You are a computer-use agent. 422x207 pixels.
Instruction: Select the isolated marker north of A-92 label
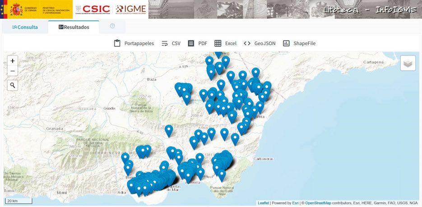coord(169,130)
